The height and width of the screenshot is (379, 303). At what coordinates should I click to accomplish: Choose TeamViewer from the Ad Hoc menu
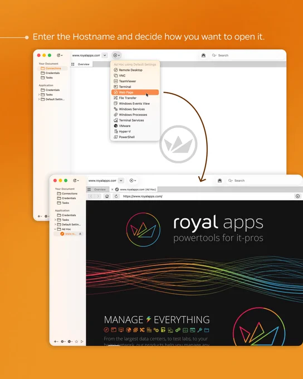(135, 81)
